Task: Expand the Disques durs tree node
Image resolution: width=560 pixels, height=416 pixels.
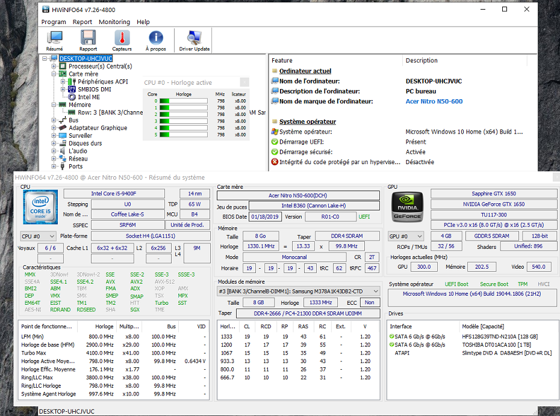Action: click(54, 143)
